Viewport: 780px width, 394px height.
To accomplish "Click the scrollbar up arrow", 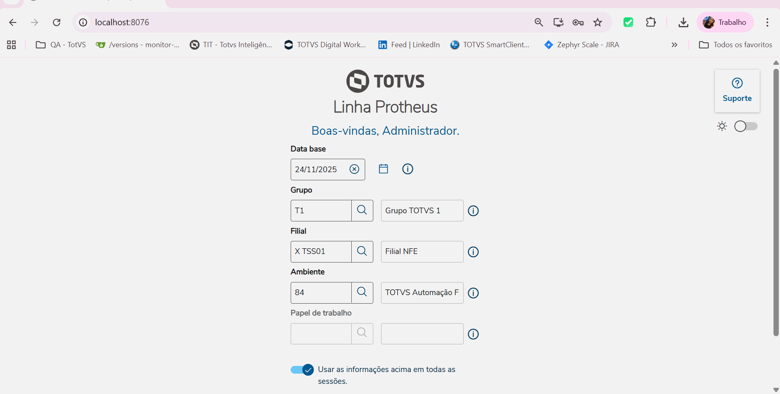I will (776, 63).
